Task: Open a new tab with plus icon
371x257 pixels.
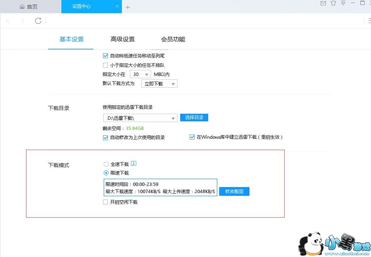Action: pyautogui.click(x=128, y=7)
